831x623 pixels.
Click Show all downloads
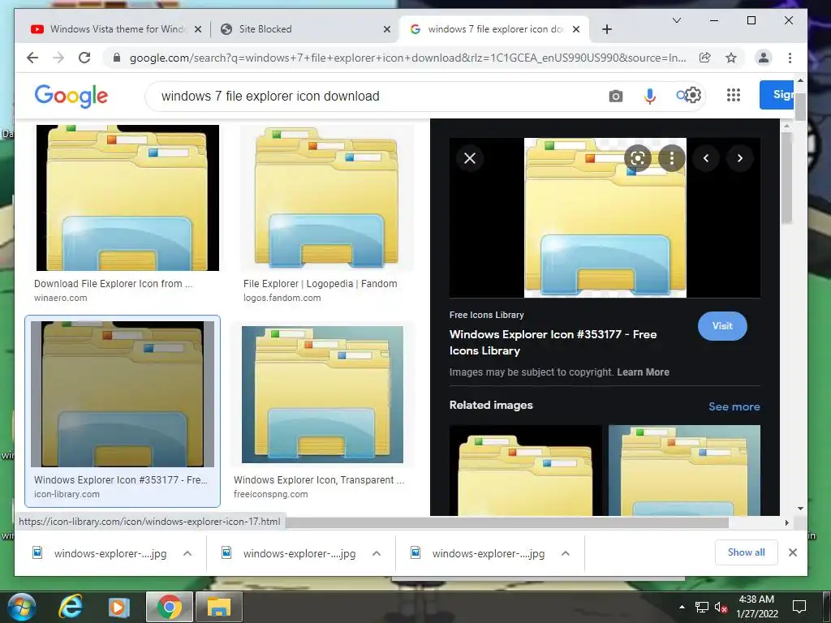tap(747, 552)
